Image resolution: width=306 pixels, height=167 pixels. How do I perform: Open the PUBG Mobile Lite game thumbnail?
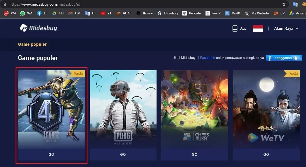coord(123,109)
